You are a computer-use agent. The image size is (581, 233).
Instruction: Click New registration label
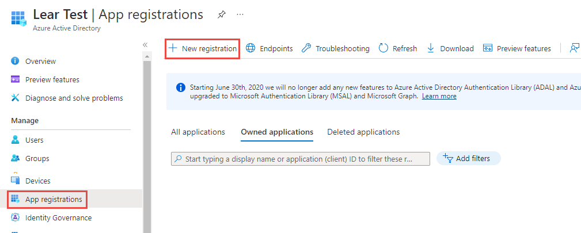[209, 48]
